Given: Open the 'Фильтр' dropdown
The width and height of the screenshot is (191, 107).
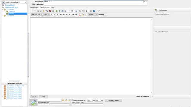Looking at the screenshot, I should (102, 15).
